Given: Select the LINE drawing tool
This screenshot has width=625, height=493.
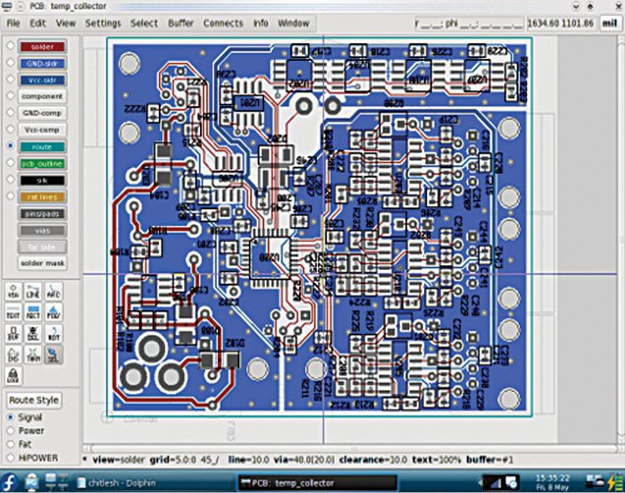Looking at the screenshot, I should pos(35,292).
